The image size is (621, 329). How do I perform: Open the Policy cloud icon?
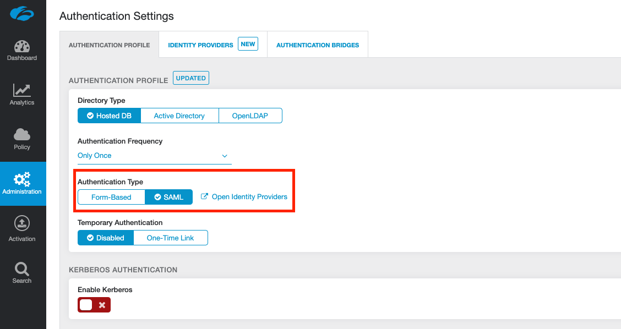tap(22, 134)
